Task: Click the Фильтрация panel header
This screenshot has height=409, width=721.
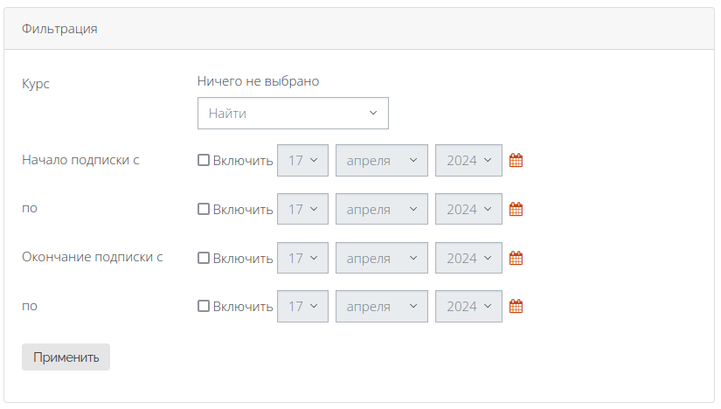Action: (359, 29)
